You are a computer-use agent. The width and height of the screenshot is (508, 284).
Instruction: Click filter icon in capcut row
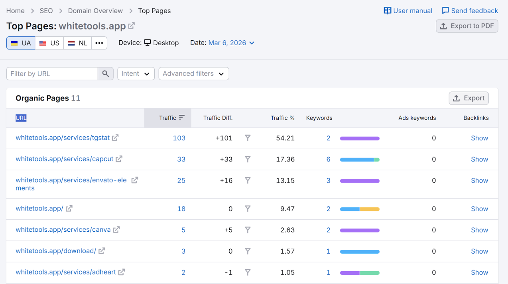248,159
